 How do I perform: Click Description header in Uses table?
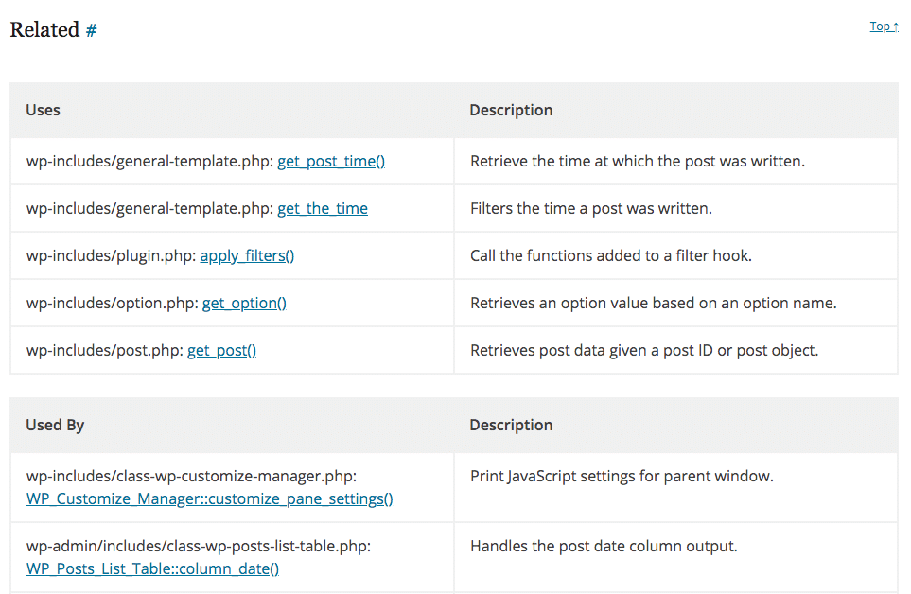point(511,111)
